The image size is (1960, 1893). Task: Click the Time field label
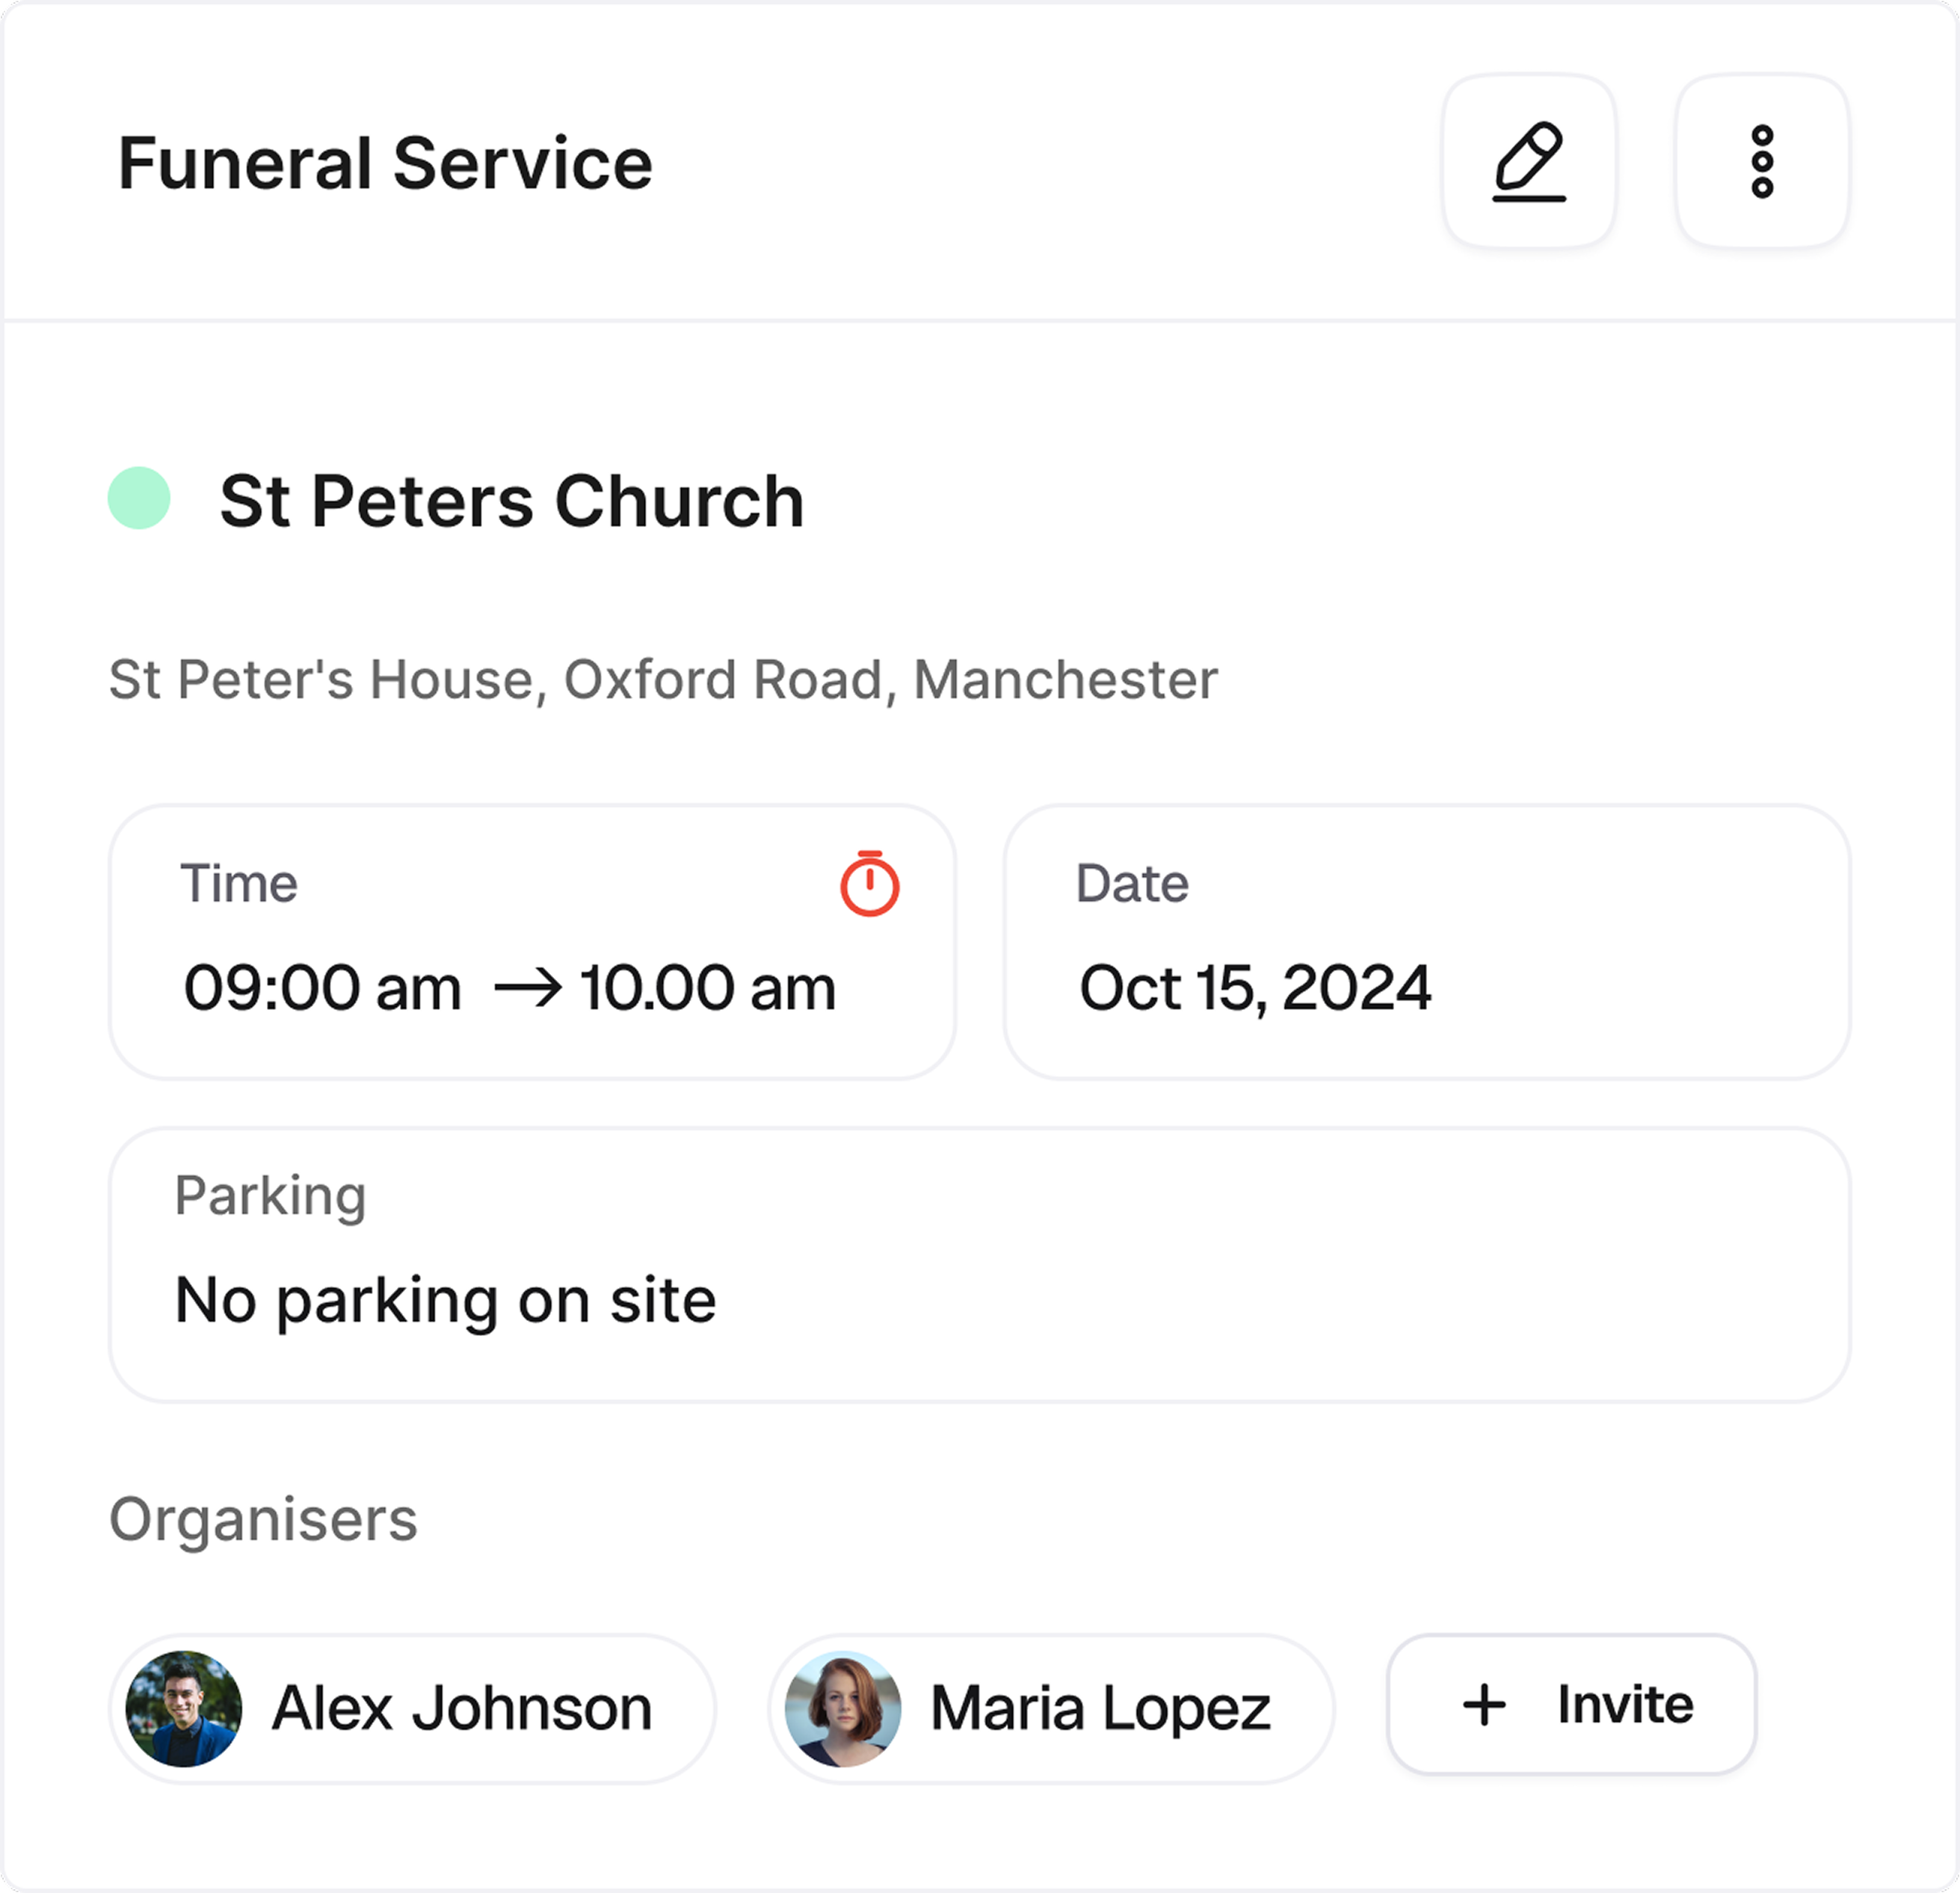[239, 884]
